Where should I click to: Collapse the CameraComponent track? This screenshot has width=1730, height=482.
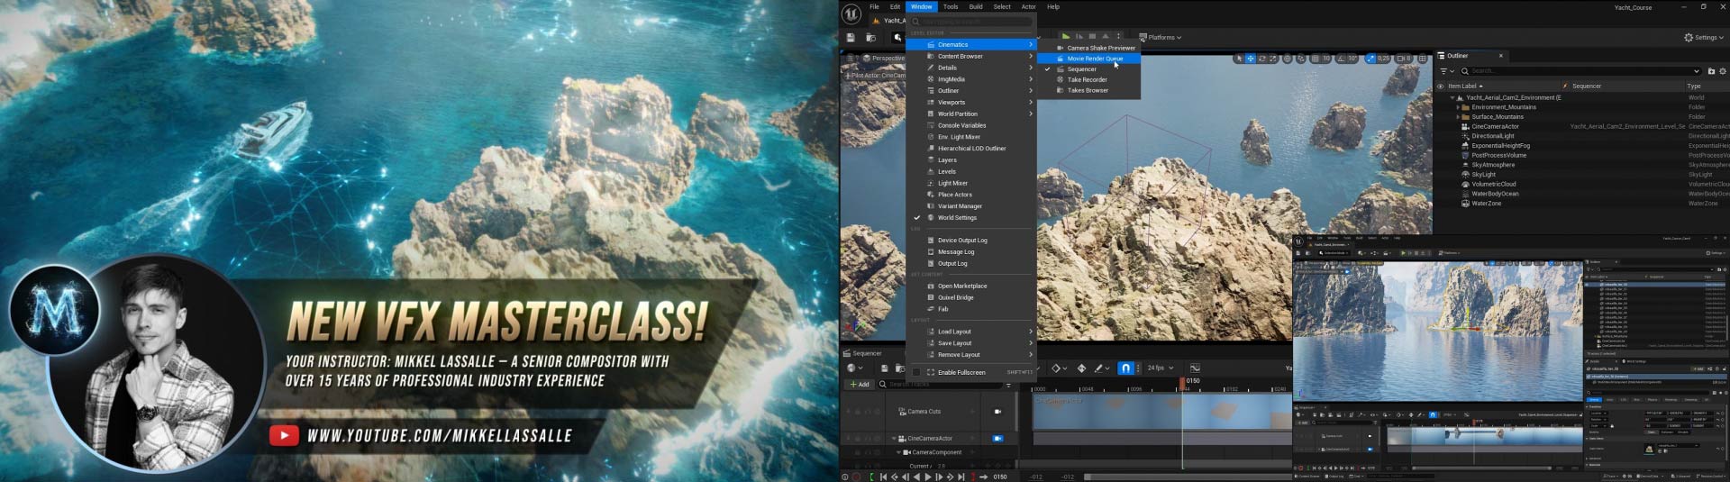click(x=899, y=452)
